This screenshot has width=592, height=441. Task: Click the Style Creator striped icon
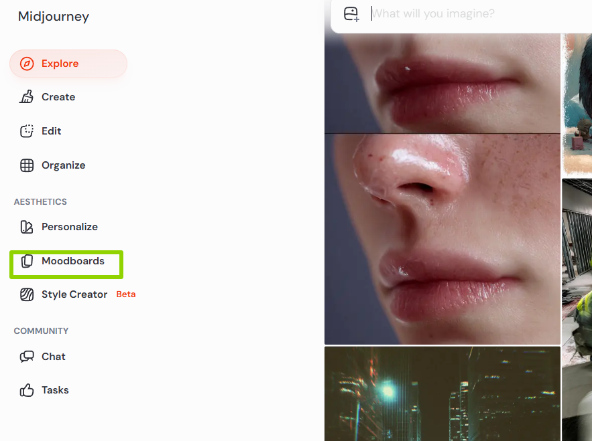[26, 294]
